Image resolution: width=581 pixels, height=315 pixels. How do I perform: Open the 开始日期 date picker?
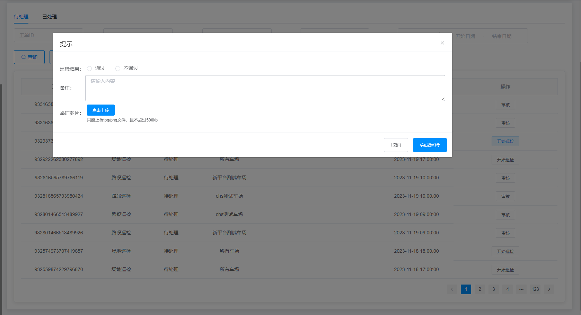[465, 36]
